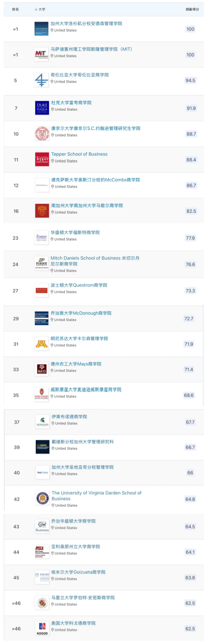
Task: Click the ASU W. P. Carey logo
Action: [42, 552]
